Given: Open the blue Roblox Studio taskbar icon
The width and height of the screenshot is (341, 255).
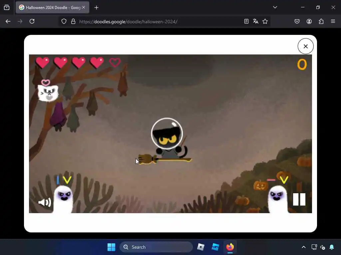Looking at the screenshot, I should click(x=215, y=247).
